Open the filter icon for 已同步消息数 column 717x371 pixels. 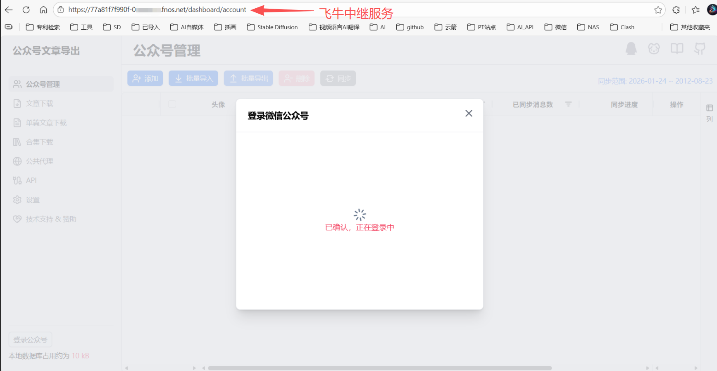tap(568, 104)
